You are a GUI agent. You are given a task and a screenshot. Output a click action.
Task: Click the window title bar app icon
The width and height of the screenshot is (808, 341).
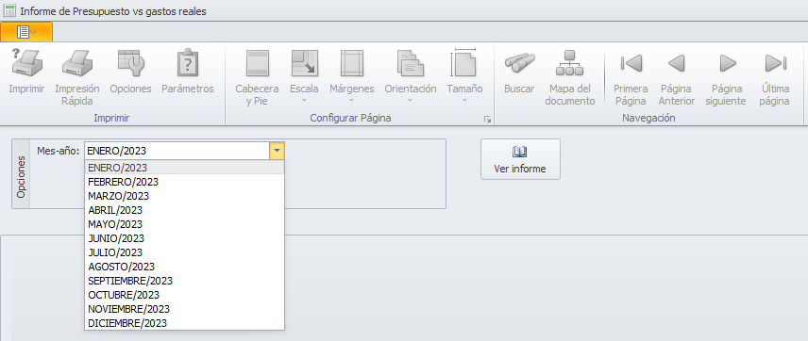(9, 10)
